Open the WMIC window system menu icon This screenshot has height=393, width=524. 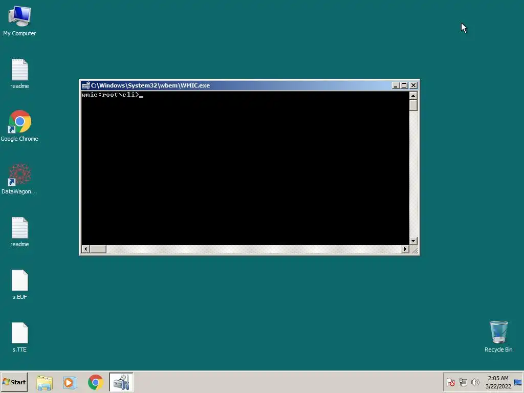click(85, 85)
